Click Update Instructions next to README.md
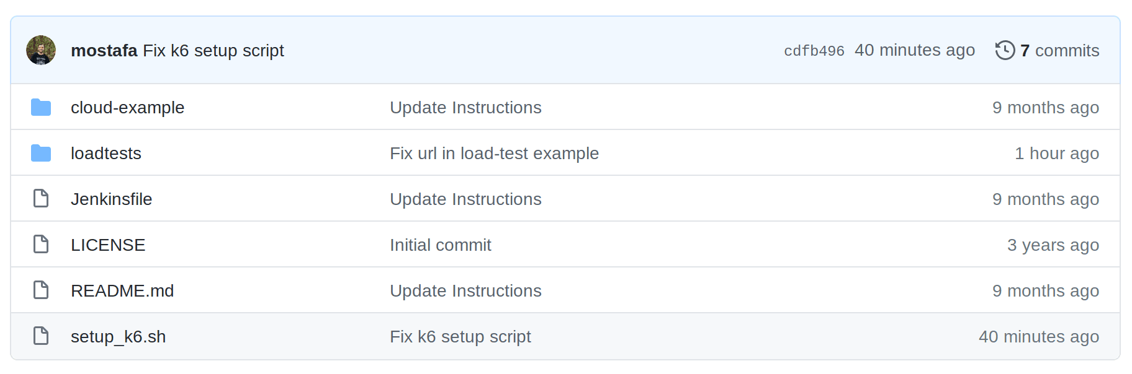 point(465,290)
